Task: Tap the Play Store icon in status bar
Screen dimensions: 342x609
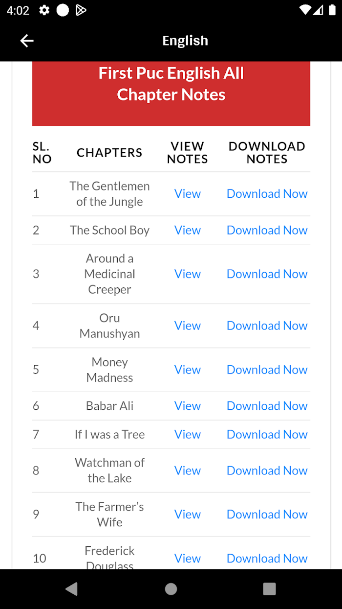Action: tap(81, 10)
